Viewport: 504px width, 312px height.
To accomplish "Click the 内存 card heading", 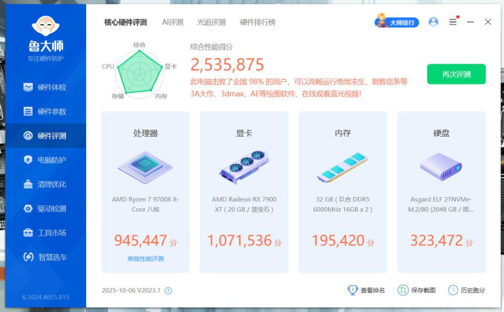I will [x=343, y=133].
